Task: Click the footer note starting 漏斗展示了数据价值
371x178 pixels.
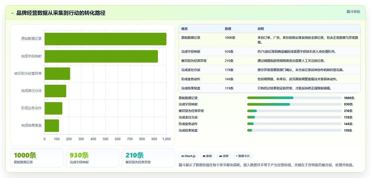Action: (266, 165)
